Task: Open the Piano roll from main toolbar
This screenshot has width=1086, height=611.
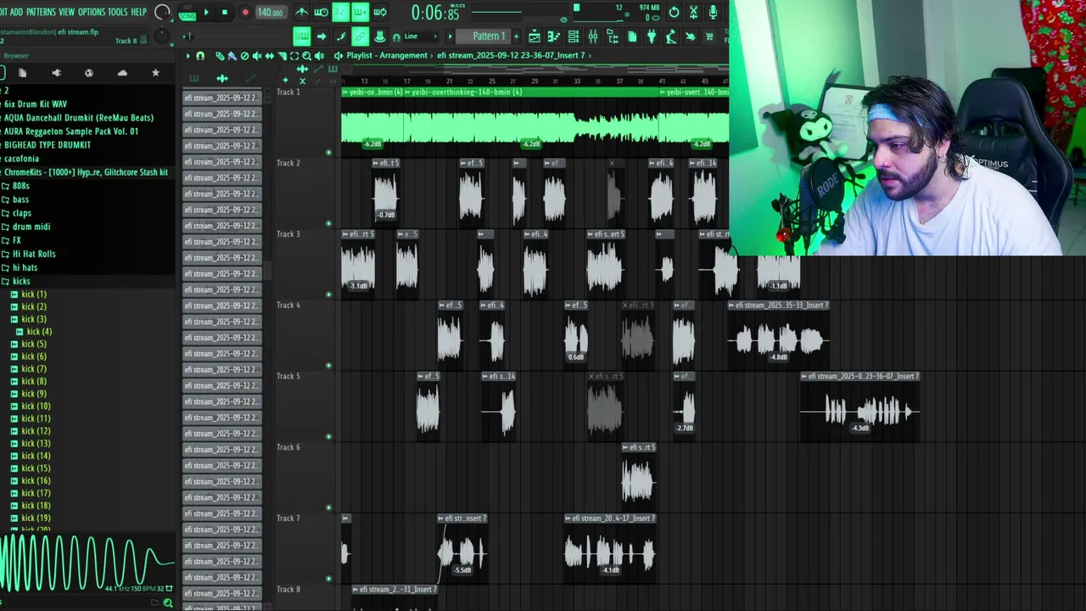Action: pyautogui.click(x=553, y=36)
